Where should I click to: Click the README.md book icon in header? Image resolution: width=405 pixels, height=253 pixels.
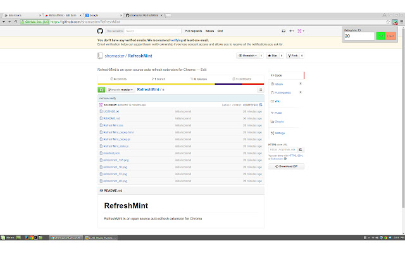[101, 190]
